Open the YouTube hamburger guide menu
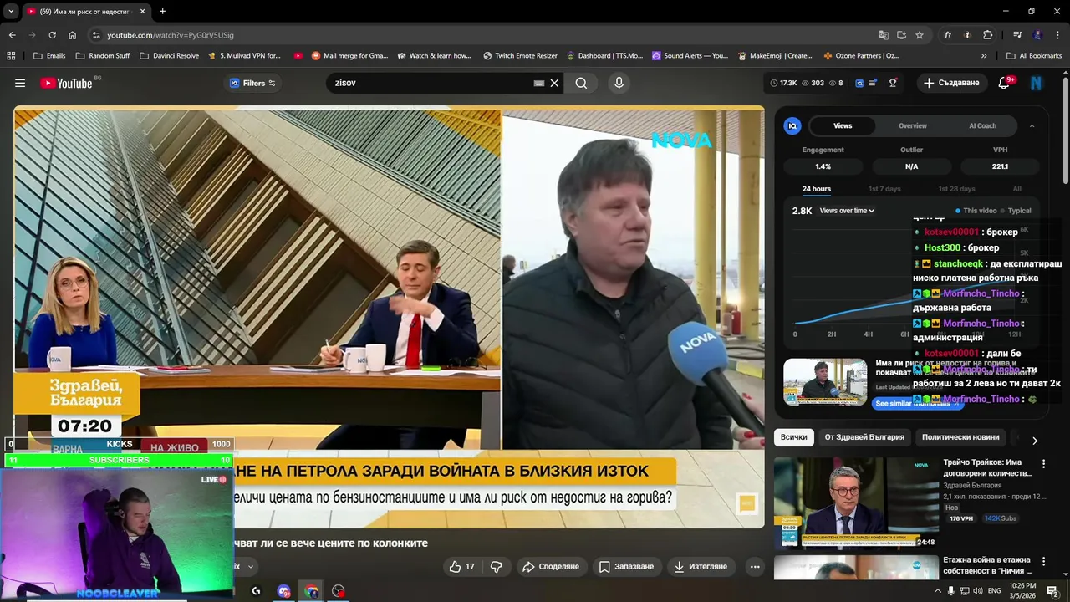The height and width of the screenshot is (602, 1070). [20, 83]
